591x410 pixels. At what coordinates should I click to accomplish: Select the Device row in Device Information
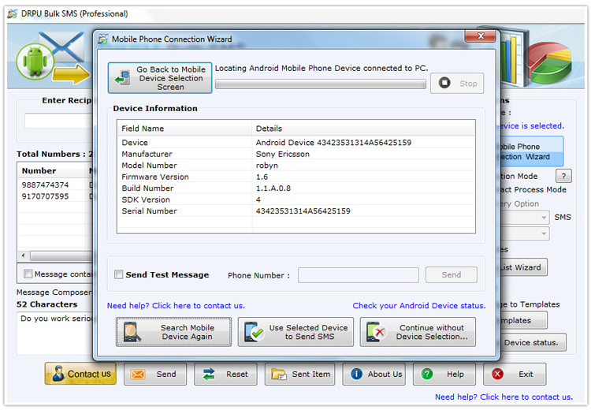tap(295, 142)
